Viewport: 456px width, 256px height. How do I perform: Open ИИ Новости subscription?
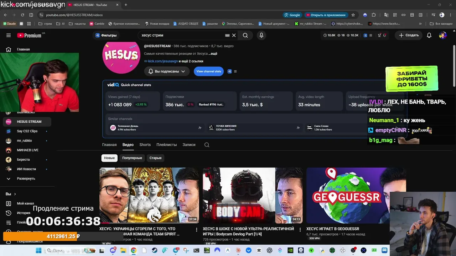(27, 169)
